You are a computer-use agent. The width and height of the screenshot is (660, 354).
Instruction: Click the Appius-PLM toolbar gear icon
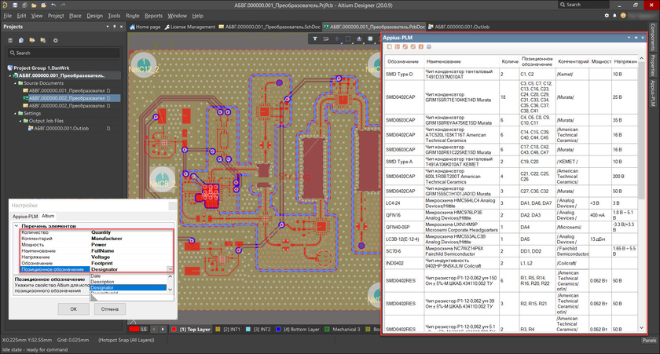tap(429, 47)
